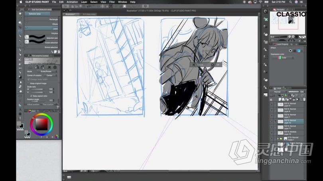
Task: Delete sub tool with the trash icon
Action: pyautogui.click(x=59, y=52)
